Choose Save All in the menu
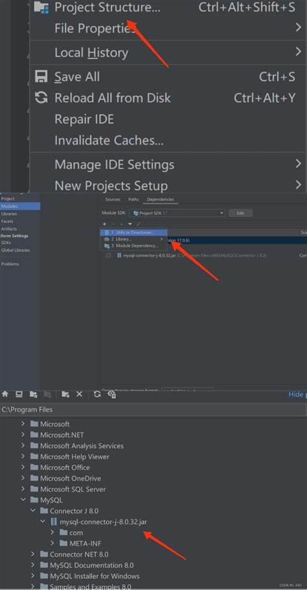 point(167,77)
